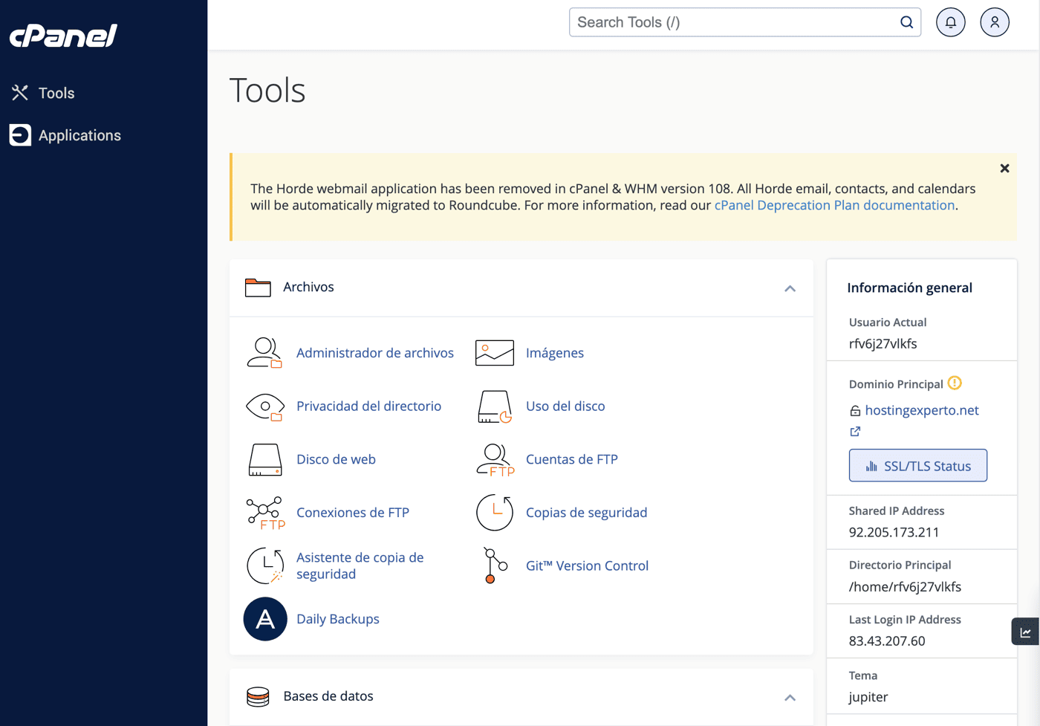Open Asistente de copia de seguridad link
This screenshot has height=726, width=1040.
click(360, 565)
